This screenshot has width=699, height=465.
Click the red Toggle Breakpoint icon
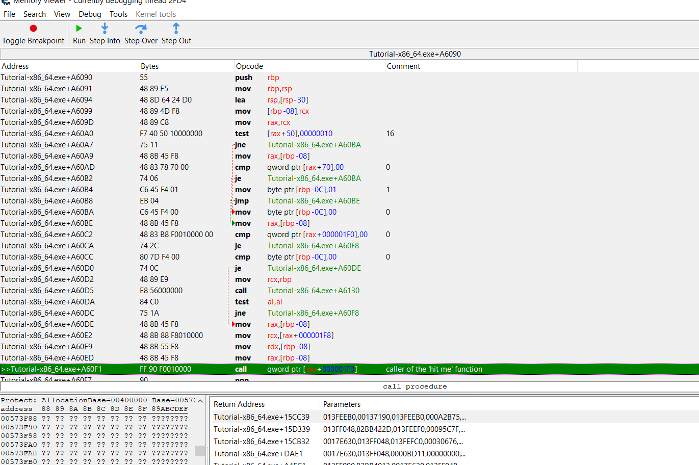click(x=33, y=29)
